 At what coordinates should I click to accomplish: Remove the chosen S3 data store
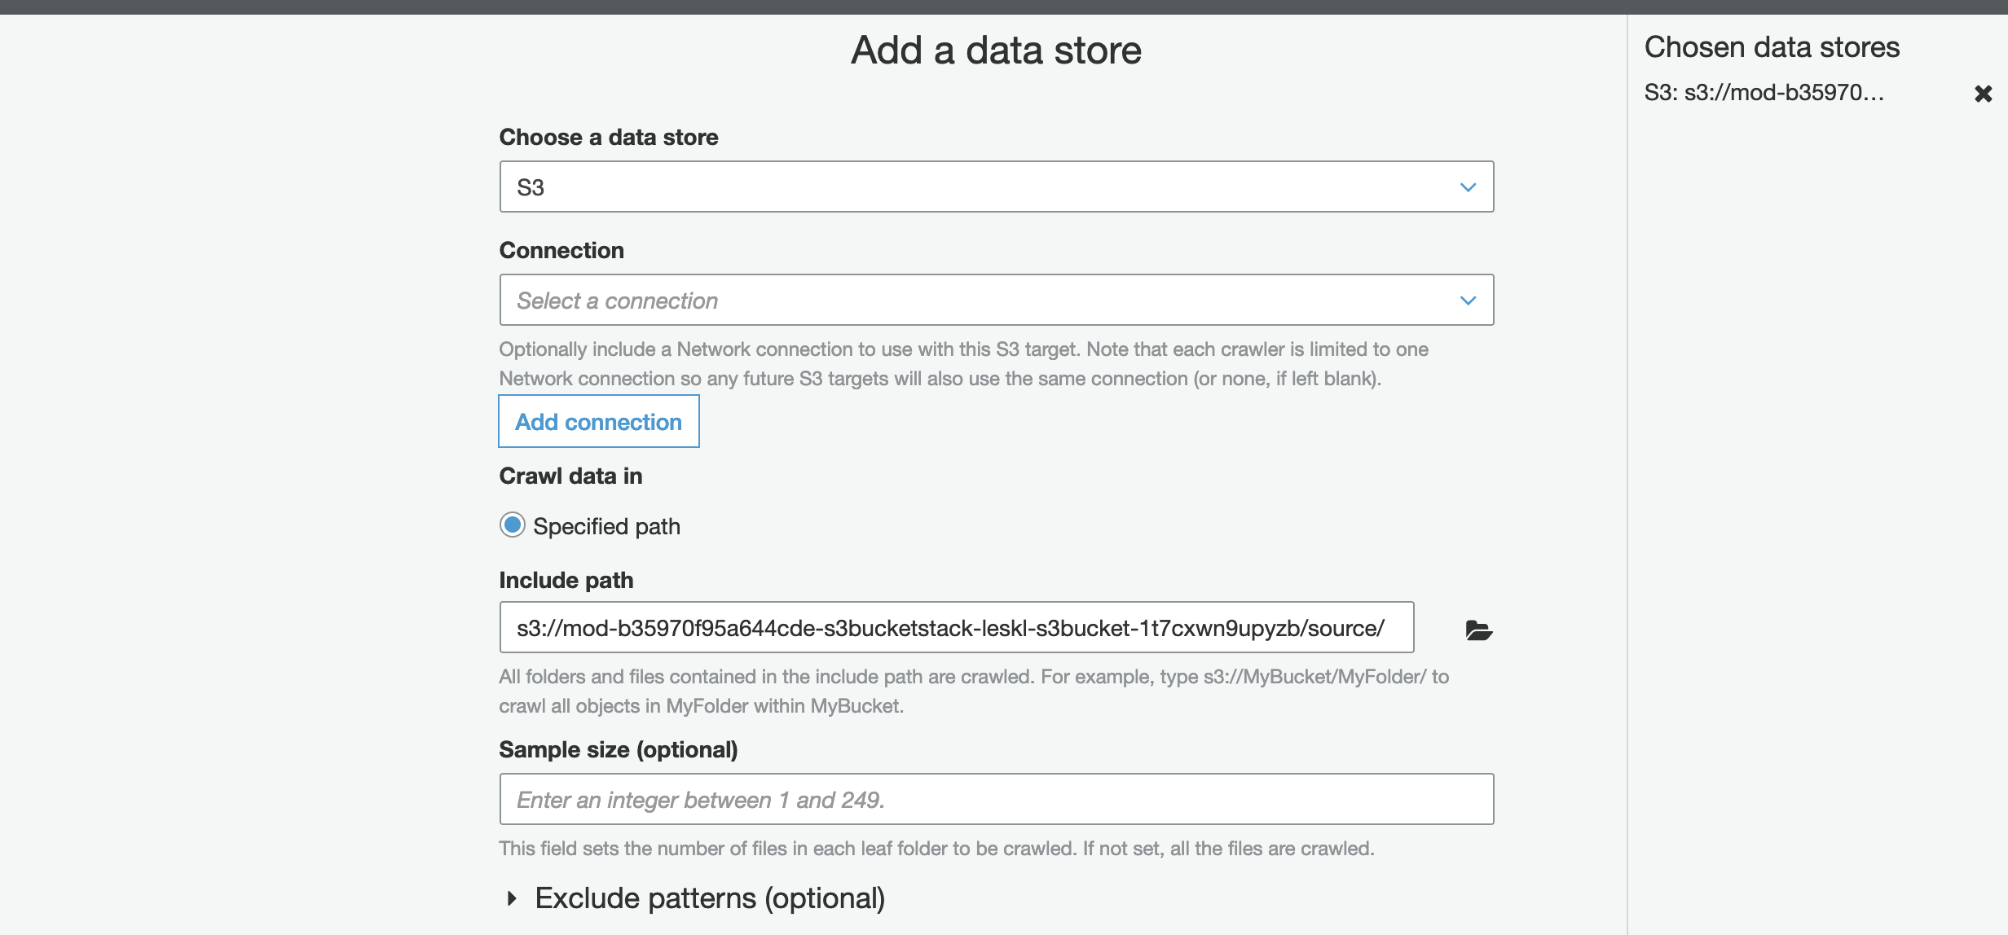pos(1983,94)
